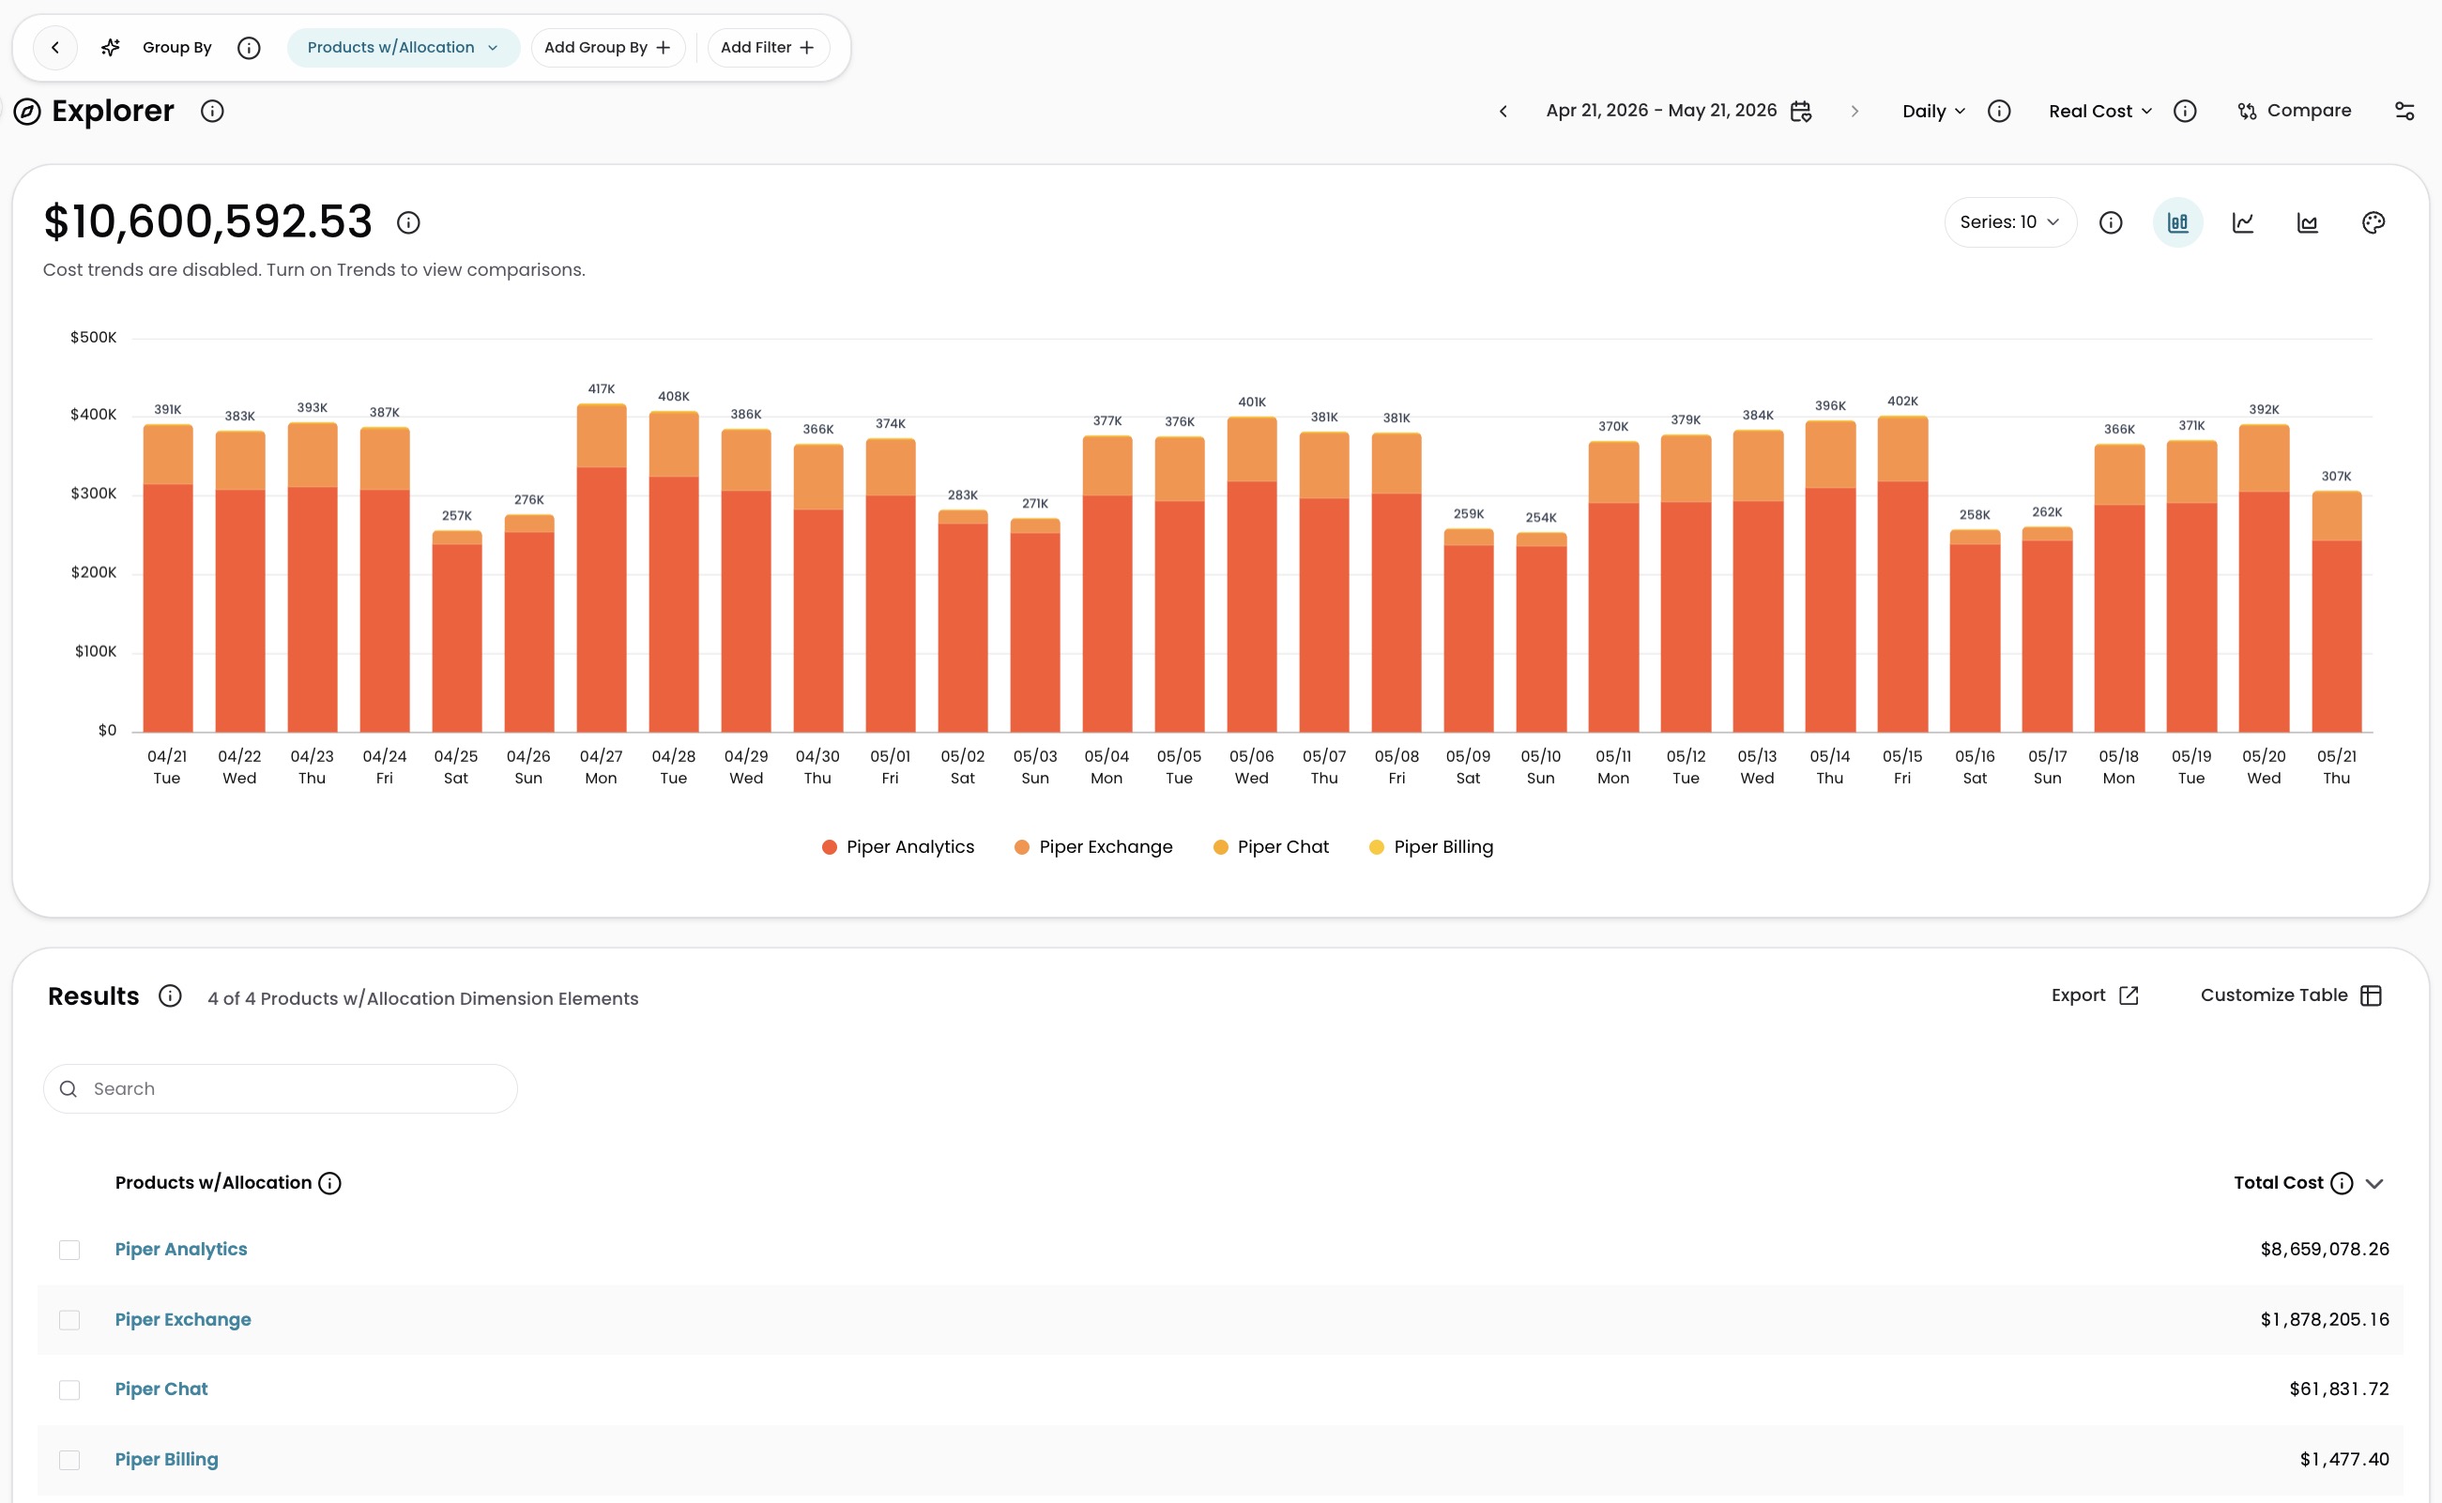This screenshot has height=1503, width=2442.
Task: Click the Apr 21, 2026 - May 21, 2026 text
Action: [1660, 111]
